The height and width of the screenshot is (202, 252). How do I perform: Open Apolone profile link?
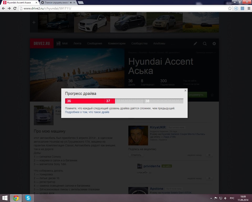[156, 189]
